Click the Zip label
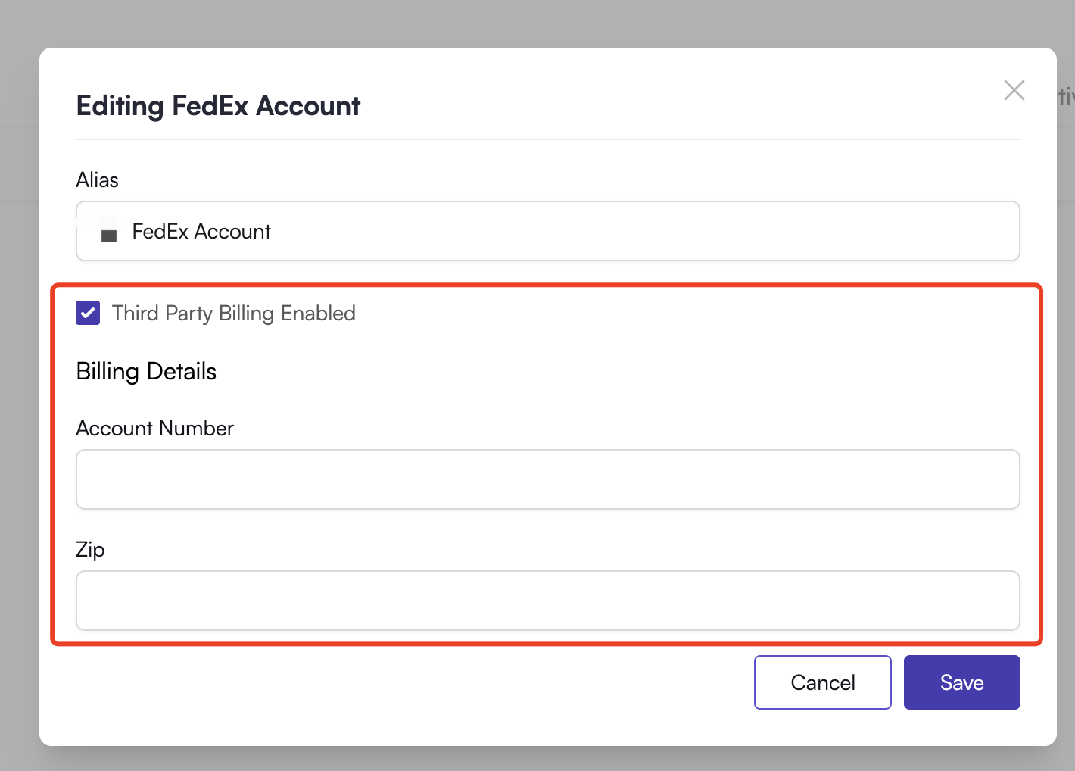The height and width of the screenshot is (771, 1075). 90,550
